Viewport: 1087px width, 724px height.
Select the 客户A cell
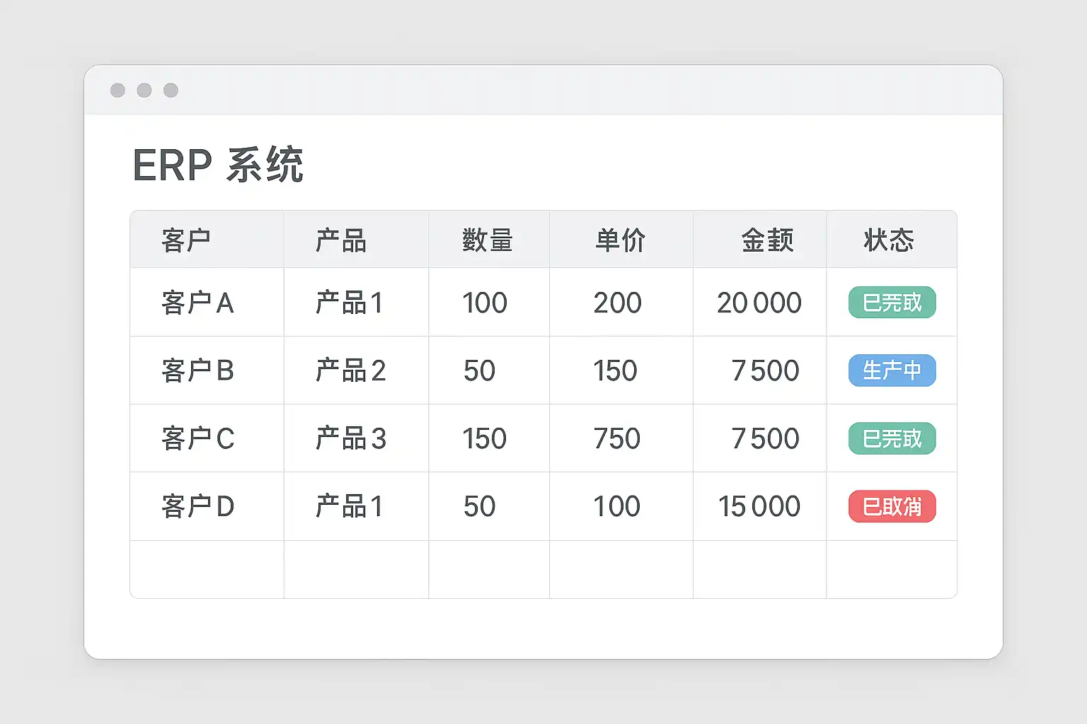click(x=197, y=303)
